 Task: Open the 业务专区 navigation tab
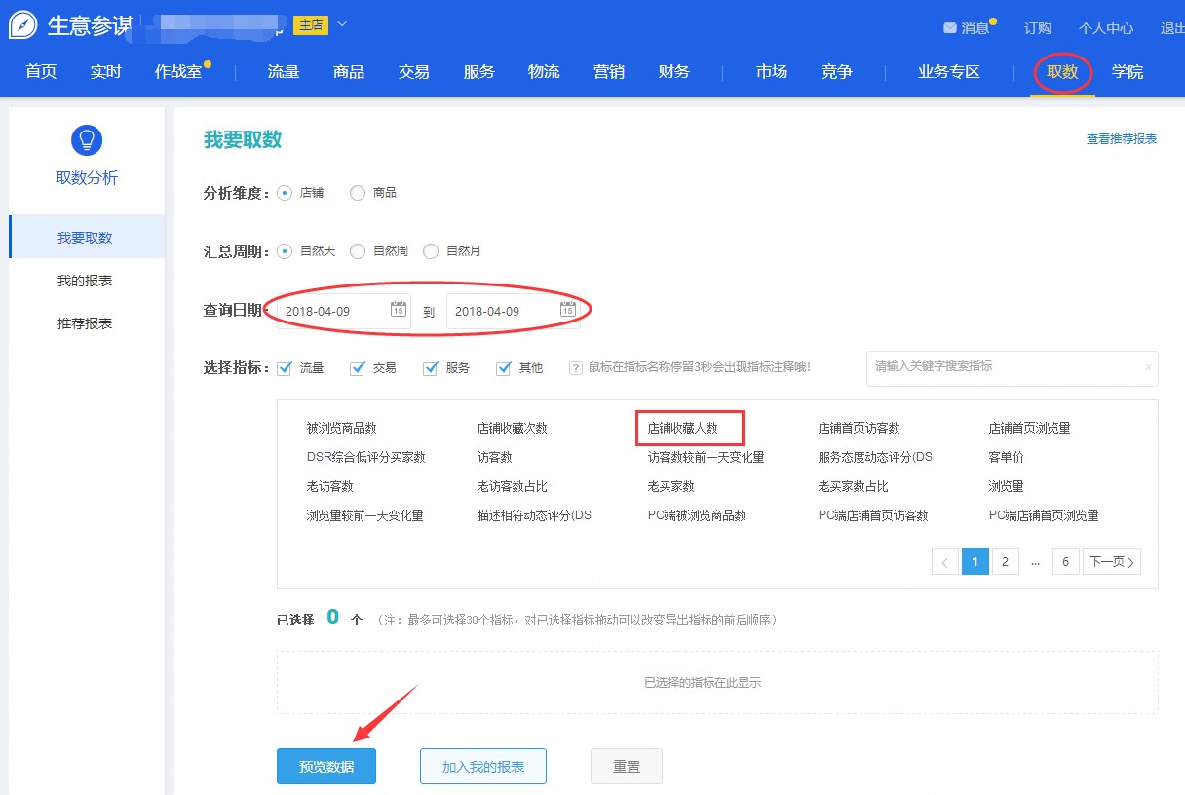949,72
